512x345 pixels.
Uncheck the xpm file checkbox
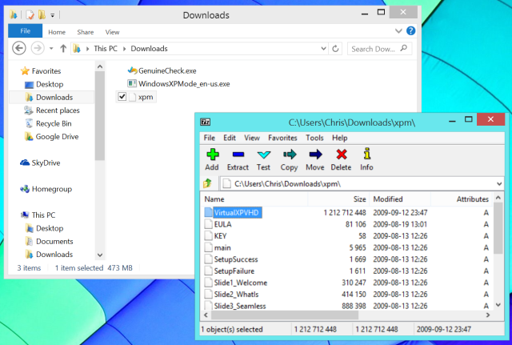[x=122, y=97]
